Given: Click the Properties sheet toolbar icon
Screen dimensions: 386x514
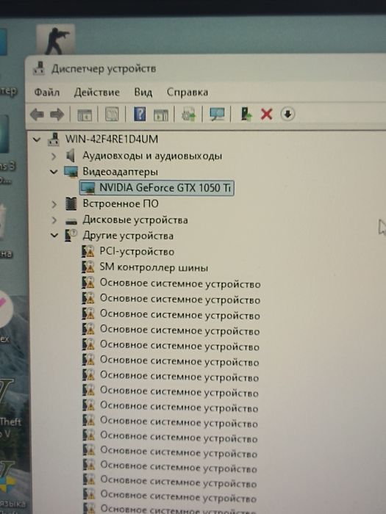Looking at the screenshot, I should pos(112,115).
